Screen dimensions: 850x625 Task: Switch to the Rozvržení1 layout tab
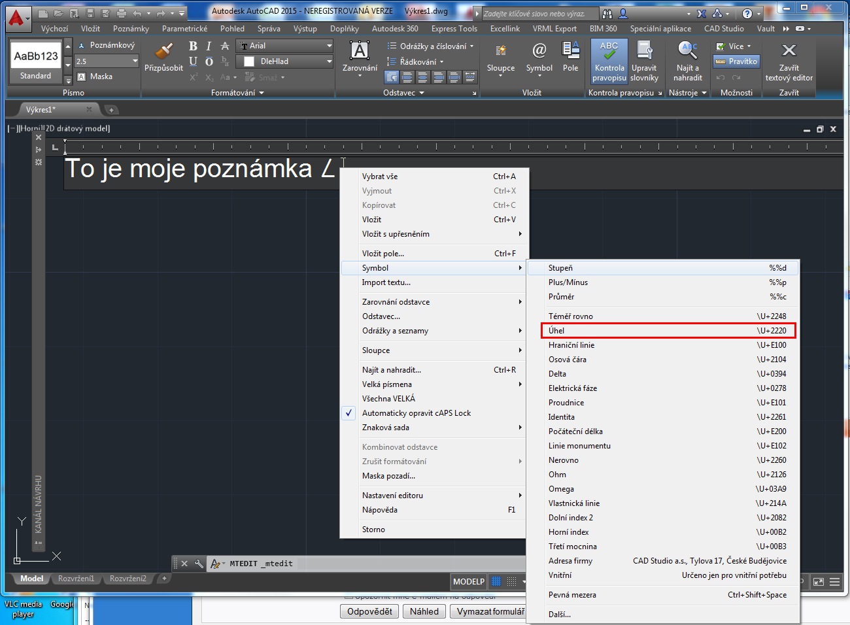tap(76, 579)
